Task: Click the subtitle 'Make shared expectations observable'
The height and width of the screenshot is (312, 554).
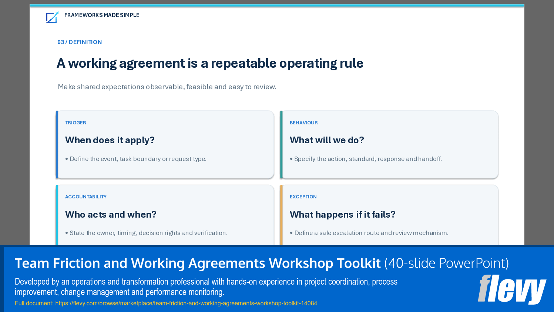Action: click(167, 87)
